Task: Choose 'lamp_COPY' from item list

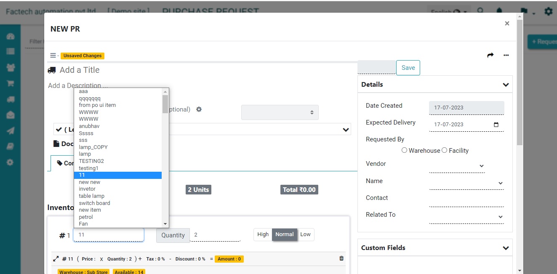Action: pyautogui.click(x=118, y=147)
